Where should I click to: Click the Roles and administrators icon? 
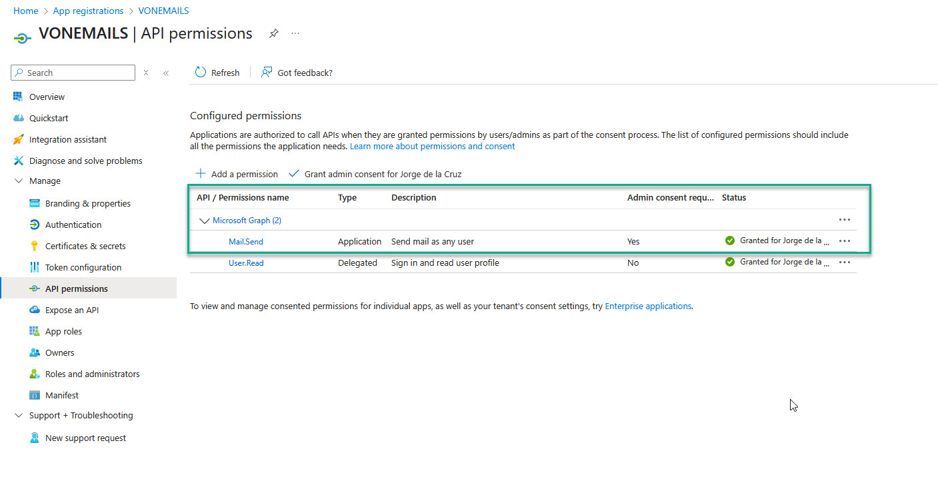click(35, 374)
